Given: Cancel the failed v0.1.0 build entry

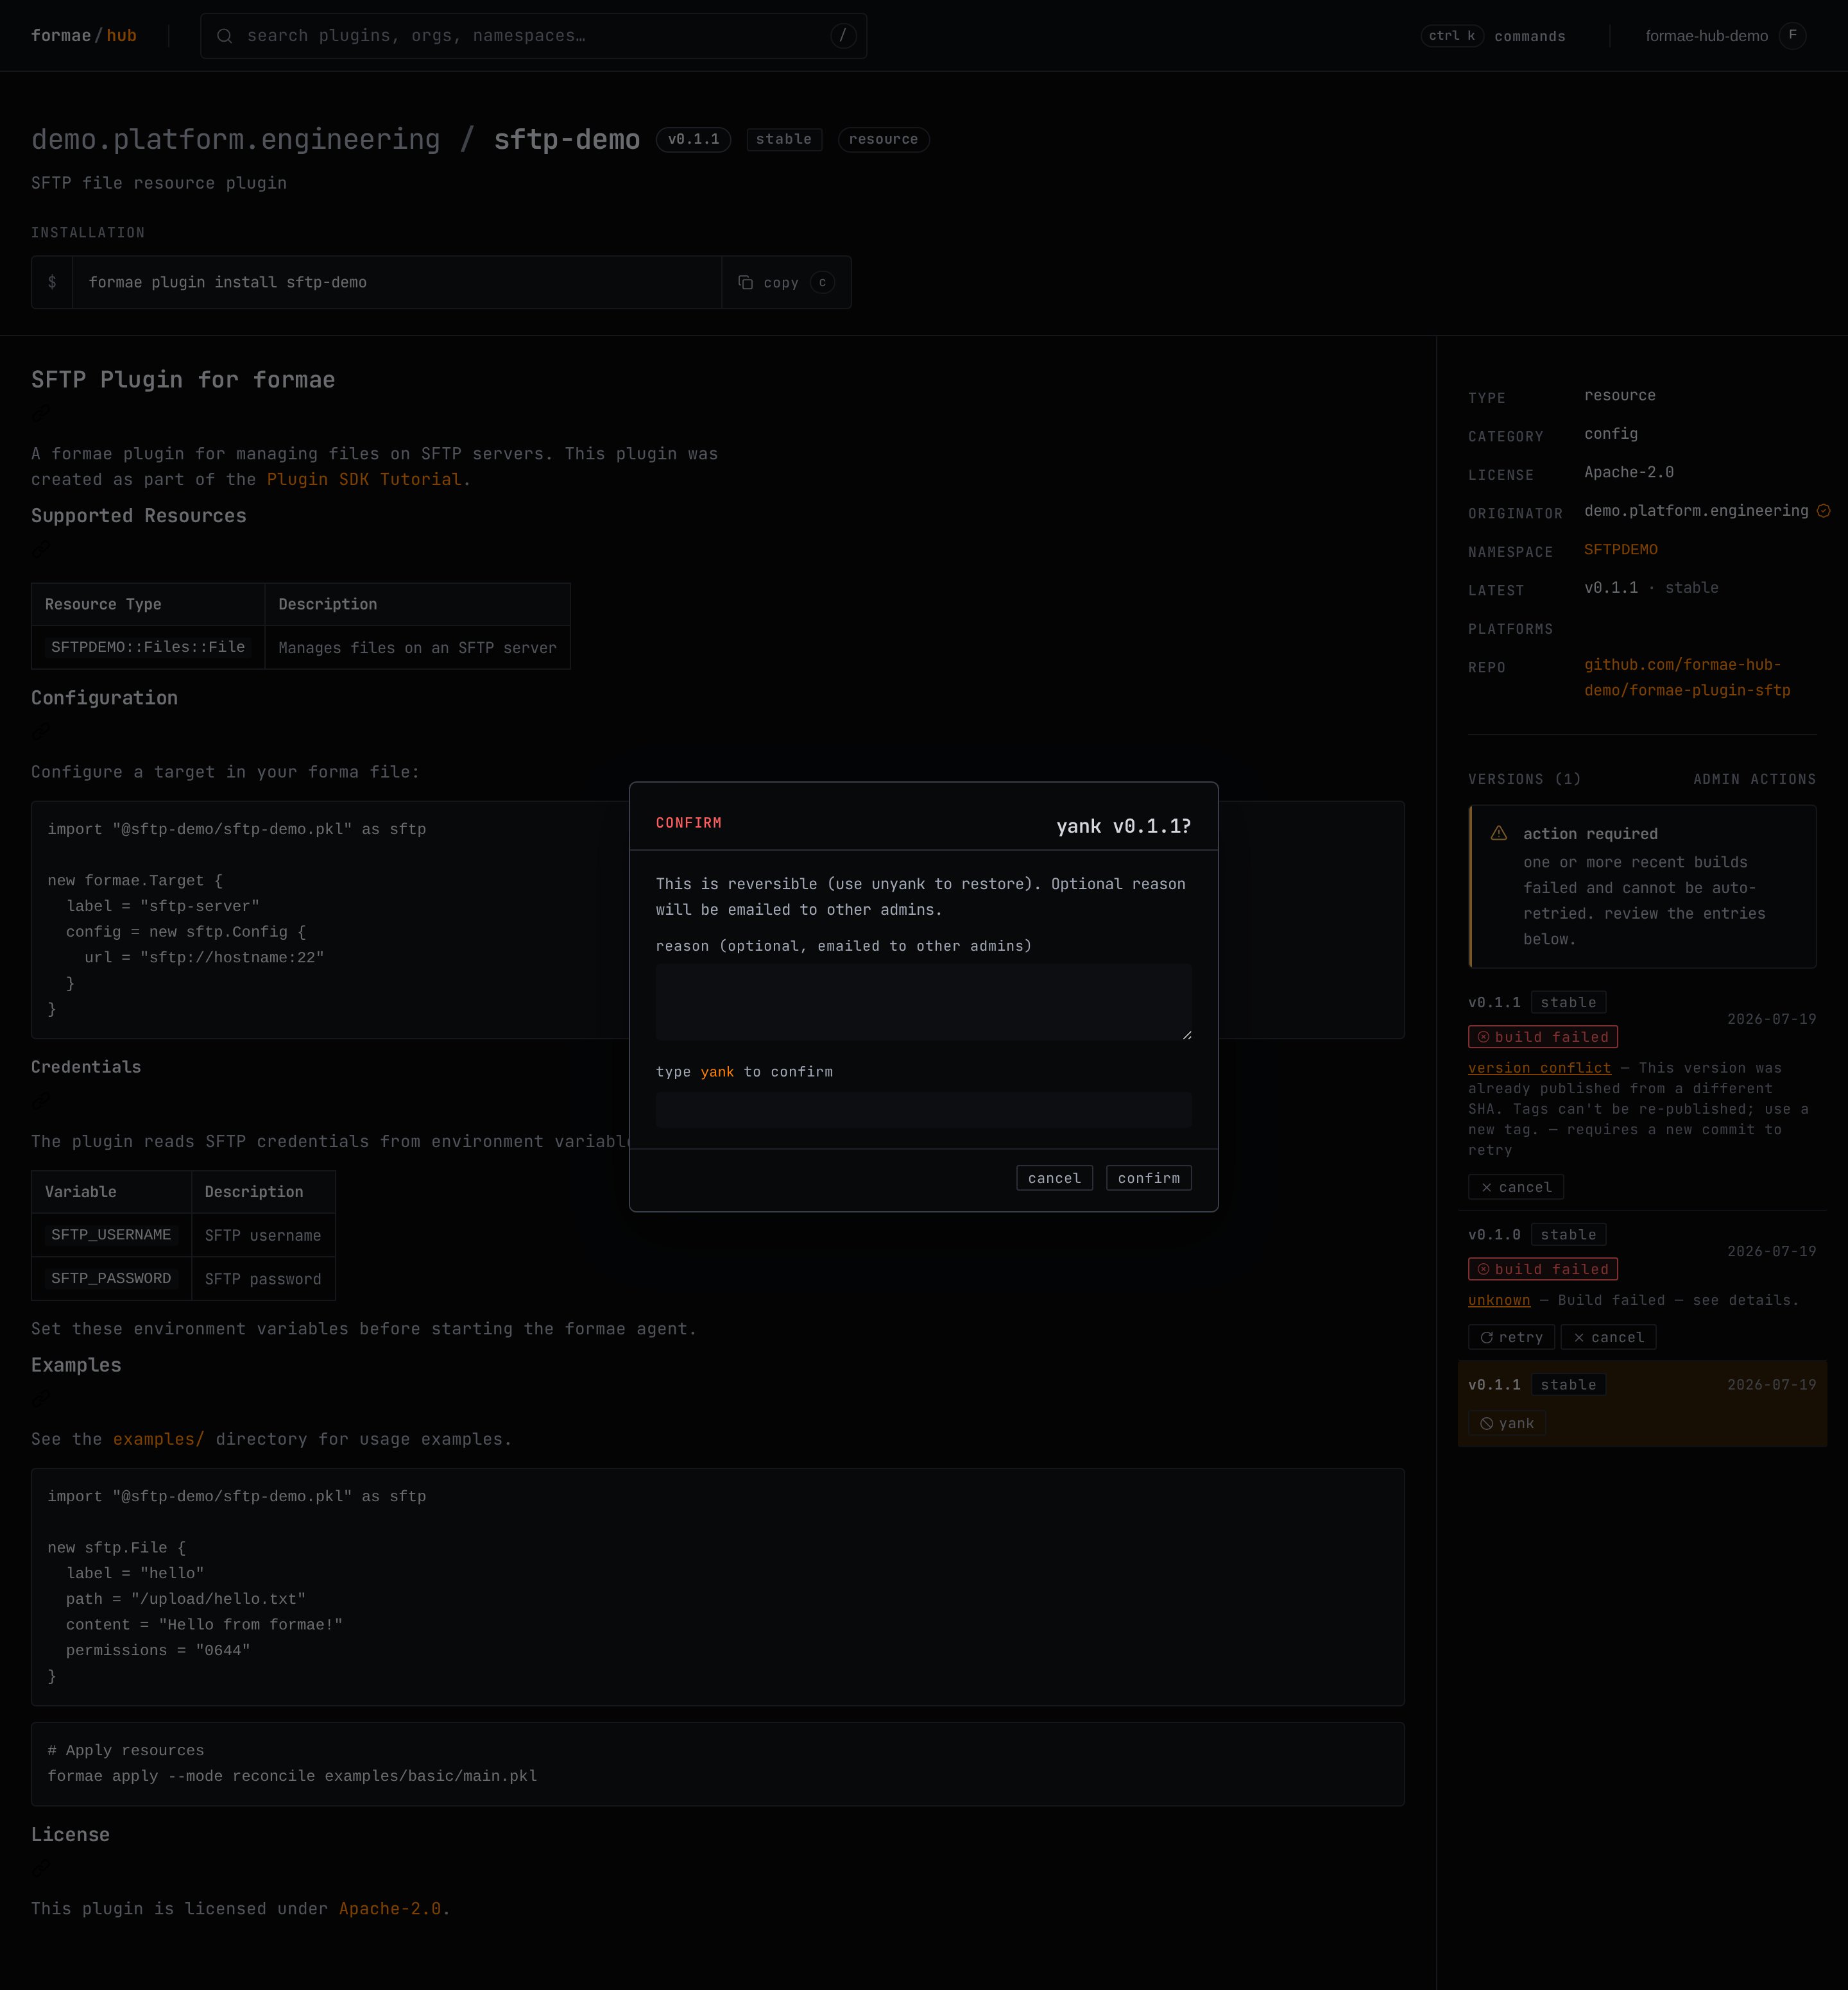Looking at the screenshot, I should point(1608,1337).
